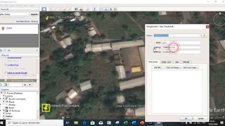Viewport: 225px width, 126px height.
Task: Close the search results panel with X
Action: tap(37, 50)
